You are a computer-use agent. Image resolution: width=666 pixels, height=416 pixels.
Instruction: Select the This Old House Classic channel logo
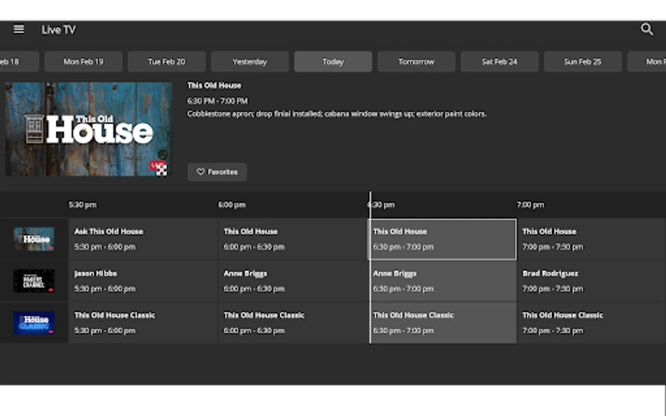34,323
